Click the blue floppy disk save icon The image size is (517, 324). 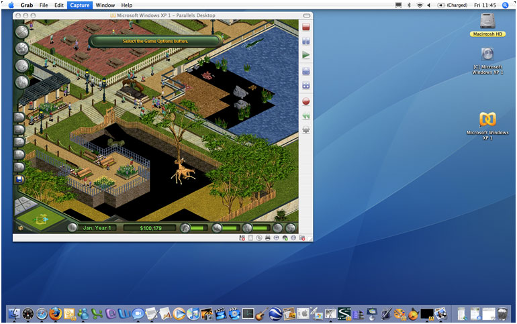click(x=19, y=179)
